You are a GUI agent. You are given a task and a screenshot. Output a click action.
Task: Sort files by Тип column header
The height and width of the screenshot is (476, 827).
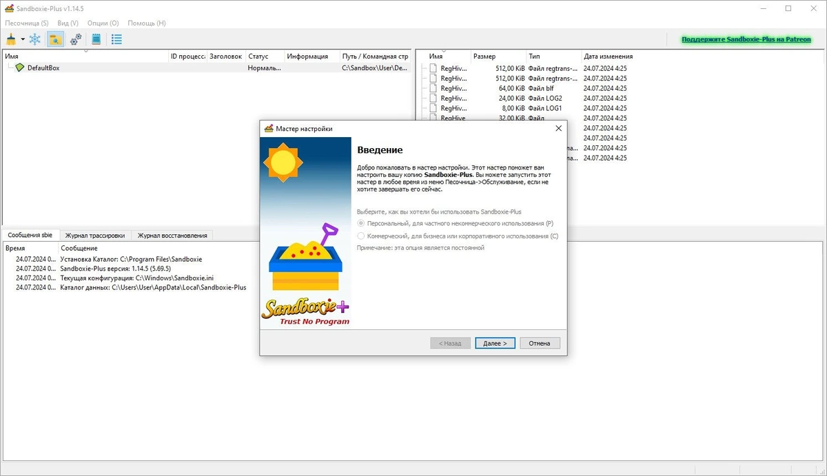pos(553,56)
